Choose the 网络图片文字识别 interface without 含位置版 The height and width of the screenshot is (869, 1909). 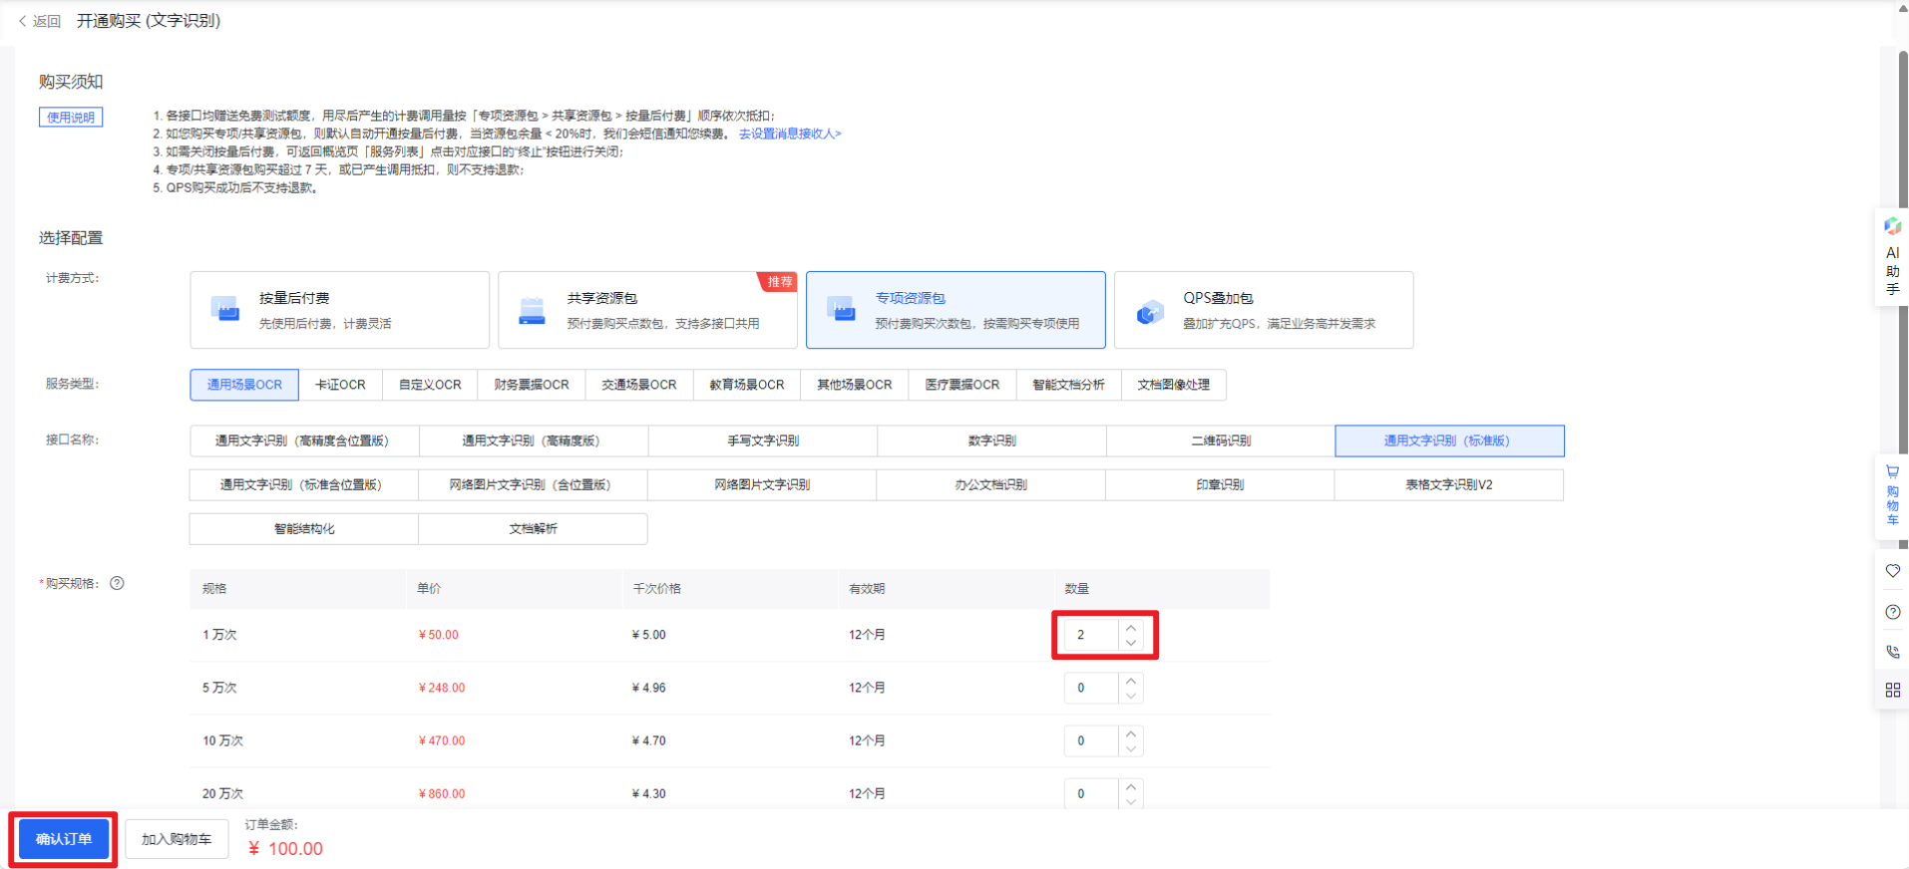point(763,484)
